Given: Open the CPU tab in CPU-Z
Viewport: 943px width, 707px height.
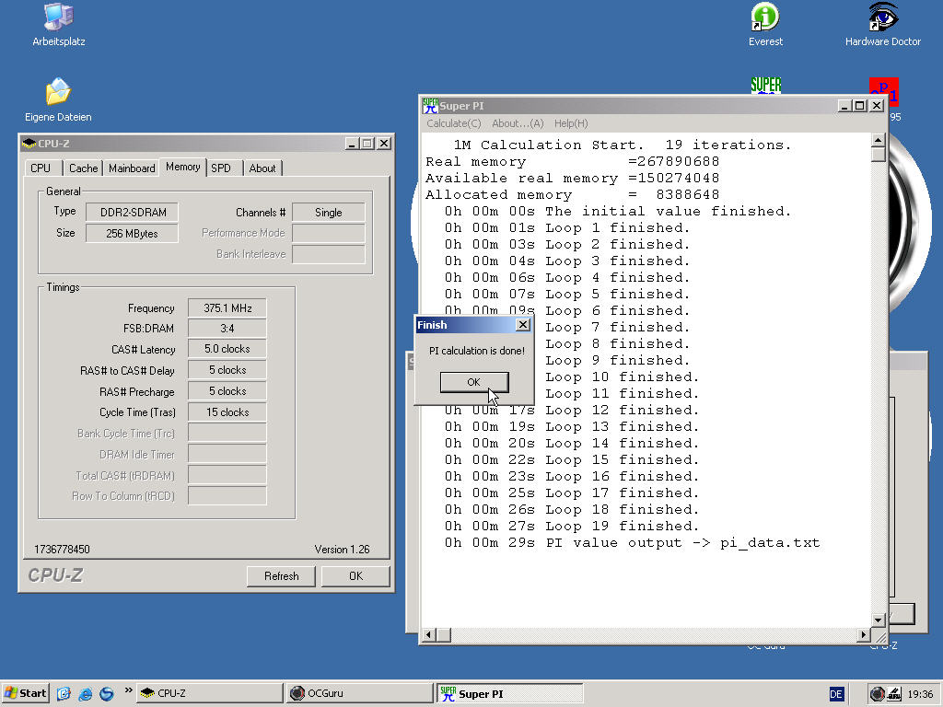Looking at the screenshot, I should click(41, 168).
